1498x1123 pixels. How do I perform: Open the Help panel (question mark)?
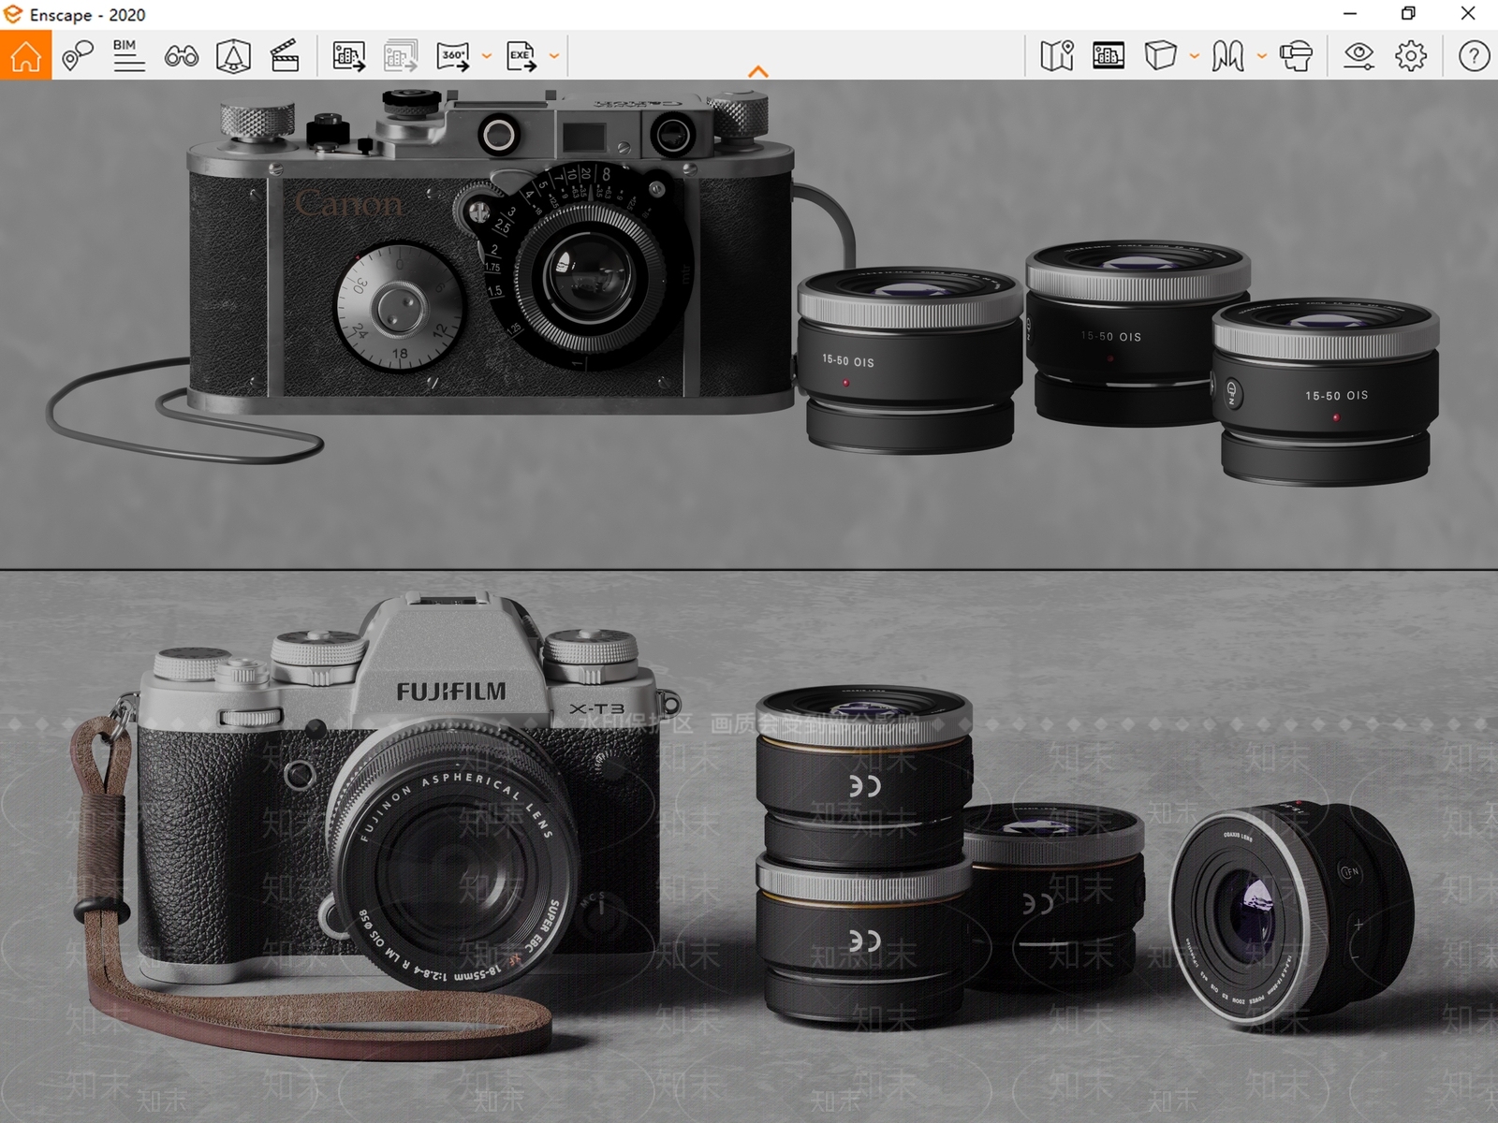1474,55
